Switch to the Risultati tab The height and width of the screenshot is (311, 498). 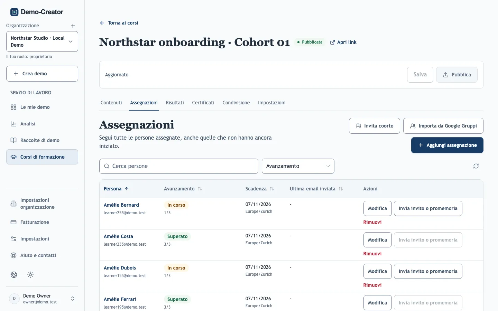click(x=175, y=103)
